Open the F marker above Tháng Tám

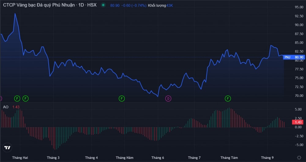[x=228, y=99]
